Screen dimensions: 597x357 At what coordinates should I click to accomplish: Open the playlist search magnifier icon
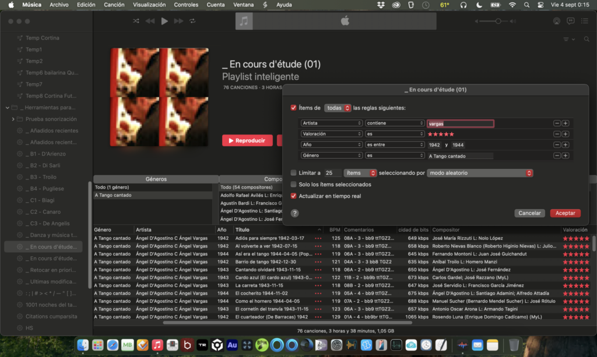pyautogui.click(x=587, y=39)
